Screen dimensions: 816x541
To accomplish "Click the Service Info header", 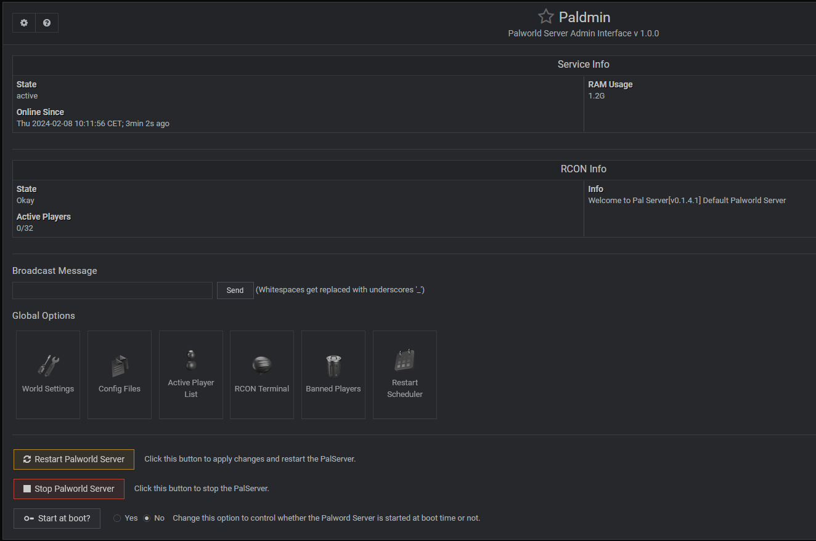I will [x=584, y=65].
